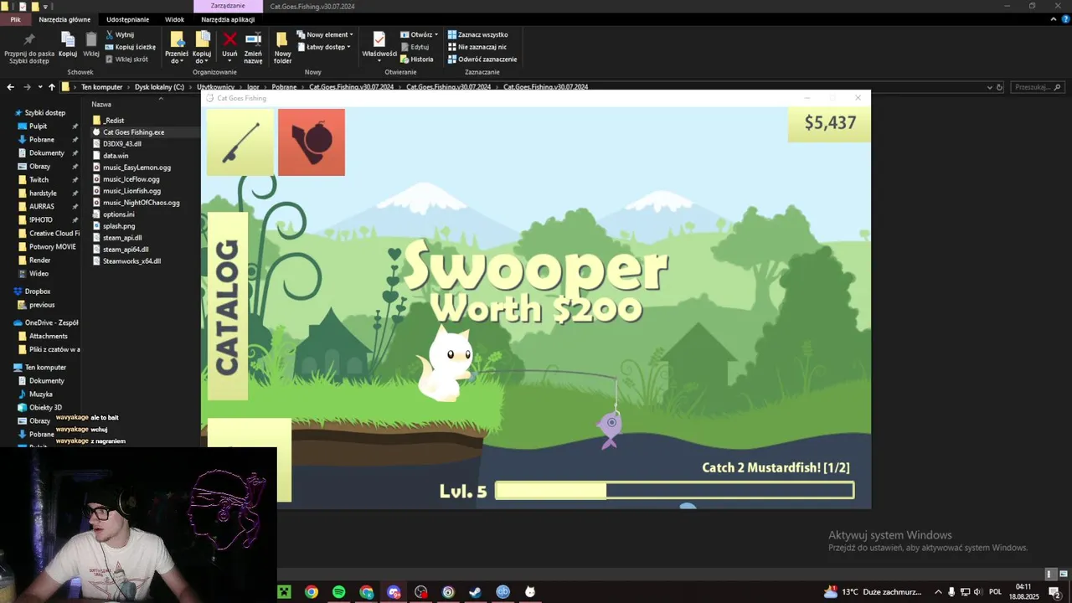
Task: Click the Lvl. 5 experience progress bar
Action: tap(674, 491)
